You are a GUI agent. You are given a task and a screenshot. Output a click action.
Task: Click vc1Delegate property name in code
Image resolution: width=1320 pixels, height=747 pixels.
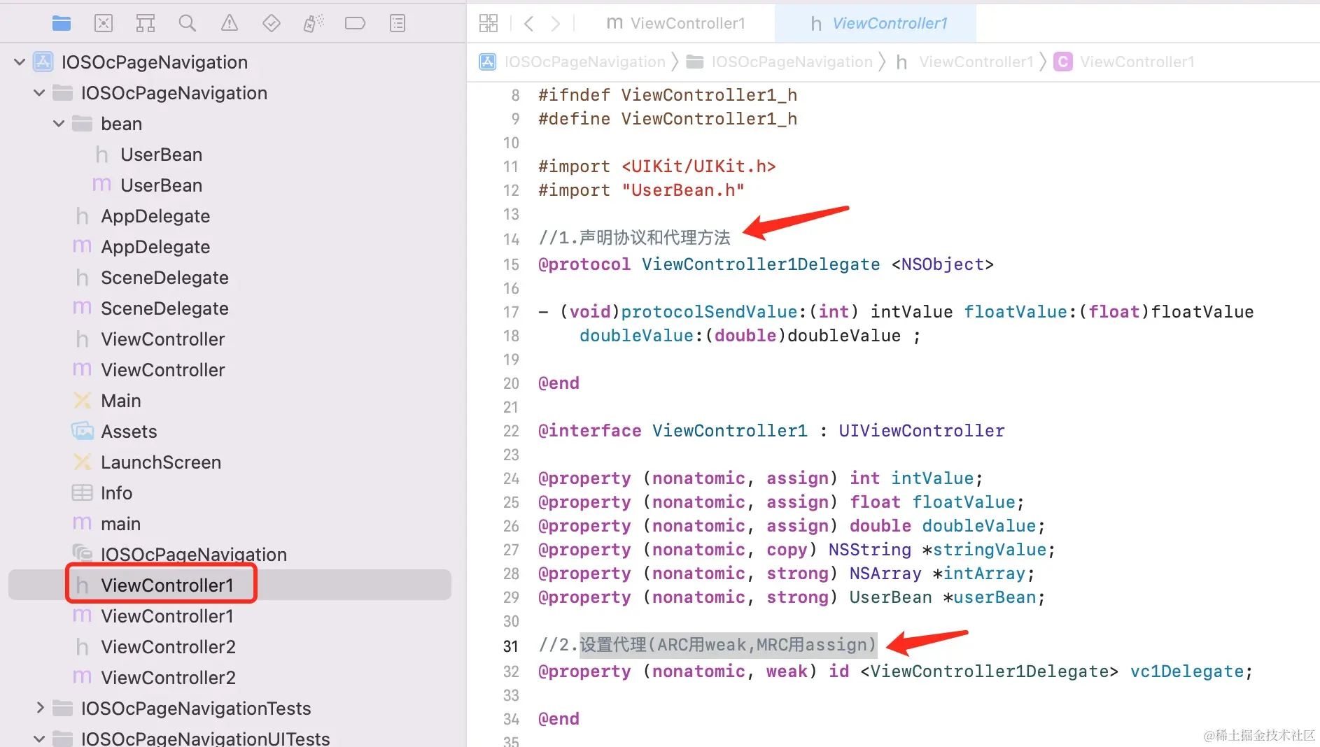coord(1186,671)
